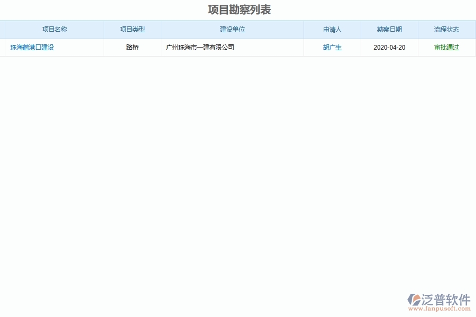Sort by the 申请人 column header
The width and height of the screenshot is (476, 317).
click(x=332, y=30)
